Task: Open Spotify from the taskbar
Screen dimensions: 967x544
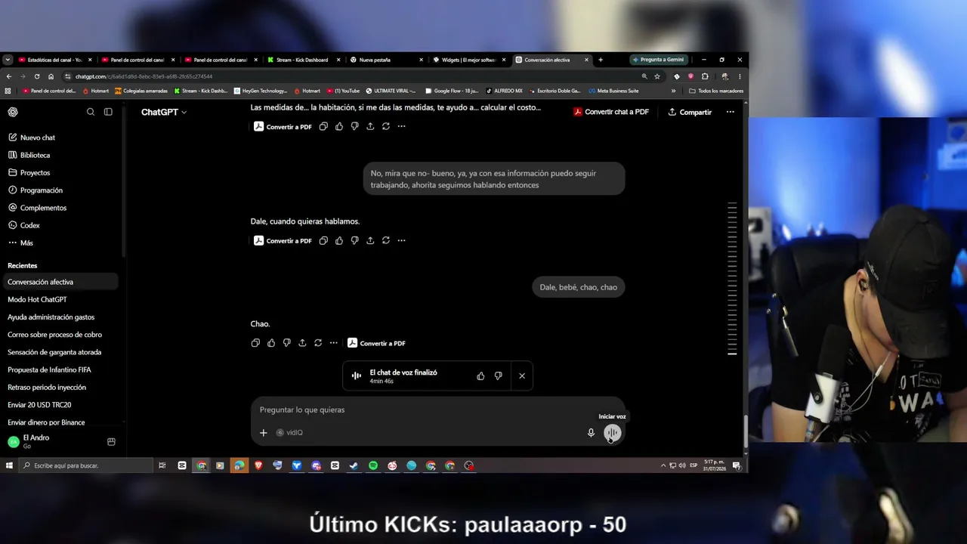Action: [x=373, y=465]
